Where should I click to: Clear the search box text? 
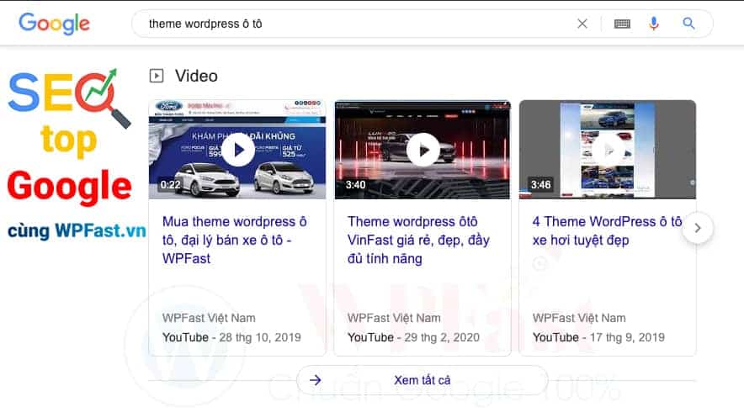coord(582,24)
